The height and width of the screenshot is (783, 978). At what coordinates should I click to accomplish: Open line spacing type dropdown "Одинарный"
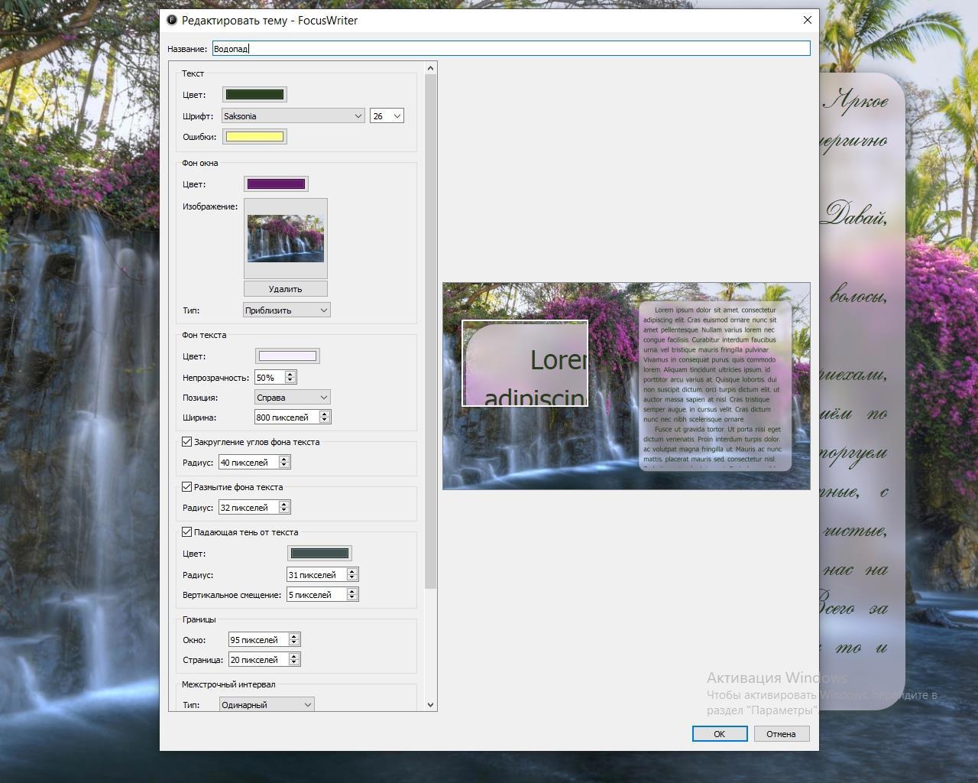[267, 705]
